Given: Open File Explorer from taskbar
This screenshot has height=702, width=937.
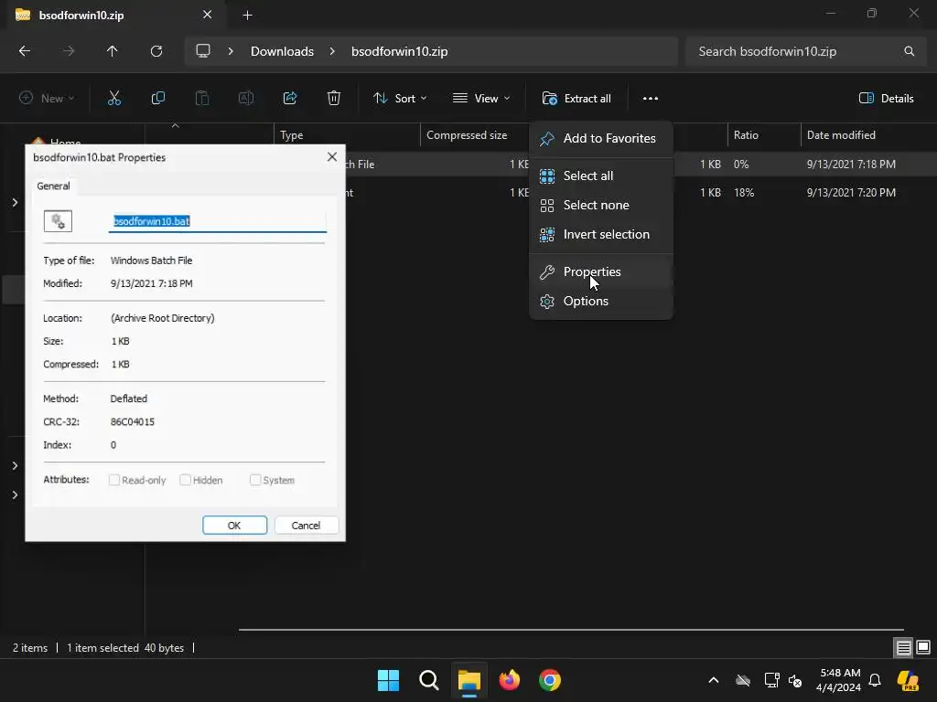Looking at the screenshot, I should point(469,680).
